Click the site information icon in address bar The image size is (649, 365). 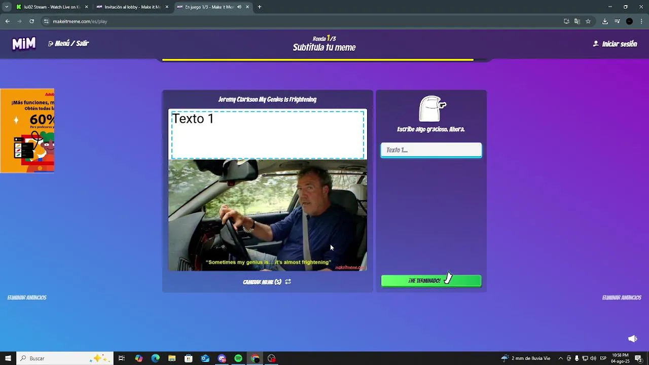46,21
